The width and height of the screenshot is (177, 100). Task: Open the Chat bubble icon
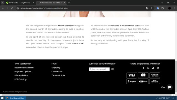[170, 87]
